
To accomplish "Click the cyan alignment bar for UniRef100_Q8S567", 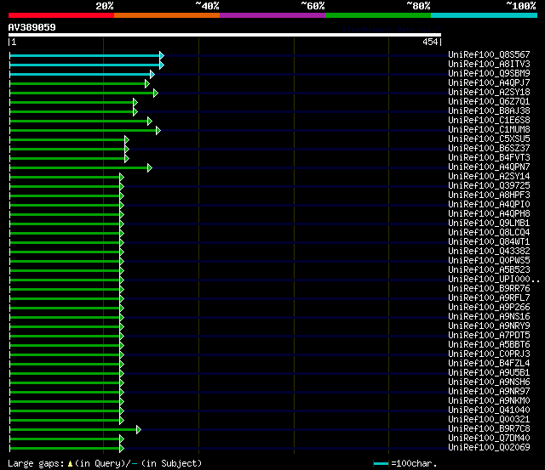I will 84,55.
